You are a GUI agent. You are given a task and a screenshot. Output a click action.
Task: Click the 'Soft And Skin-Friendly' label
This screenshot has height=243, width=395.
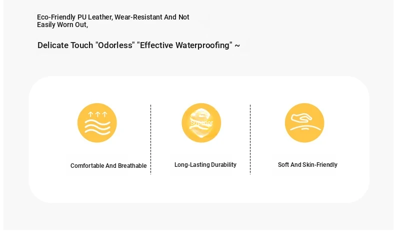(x=307, y=165)
